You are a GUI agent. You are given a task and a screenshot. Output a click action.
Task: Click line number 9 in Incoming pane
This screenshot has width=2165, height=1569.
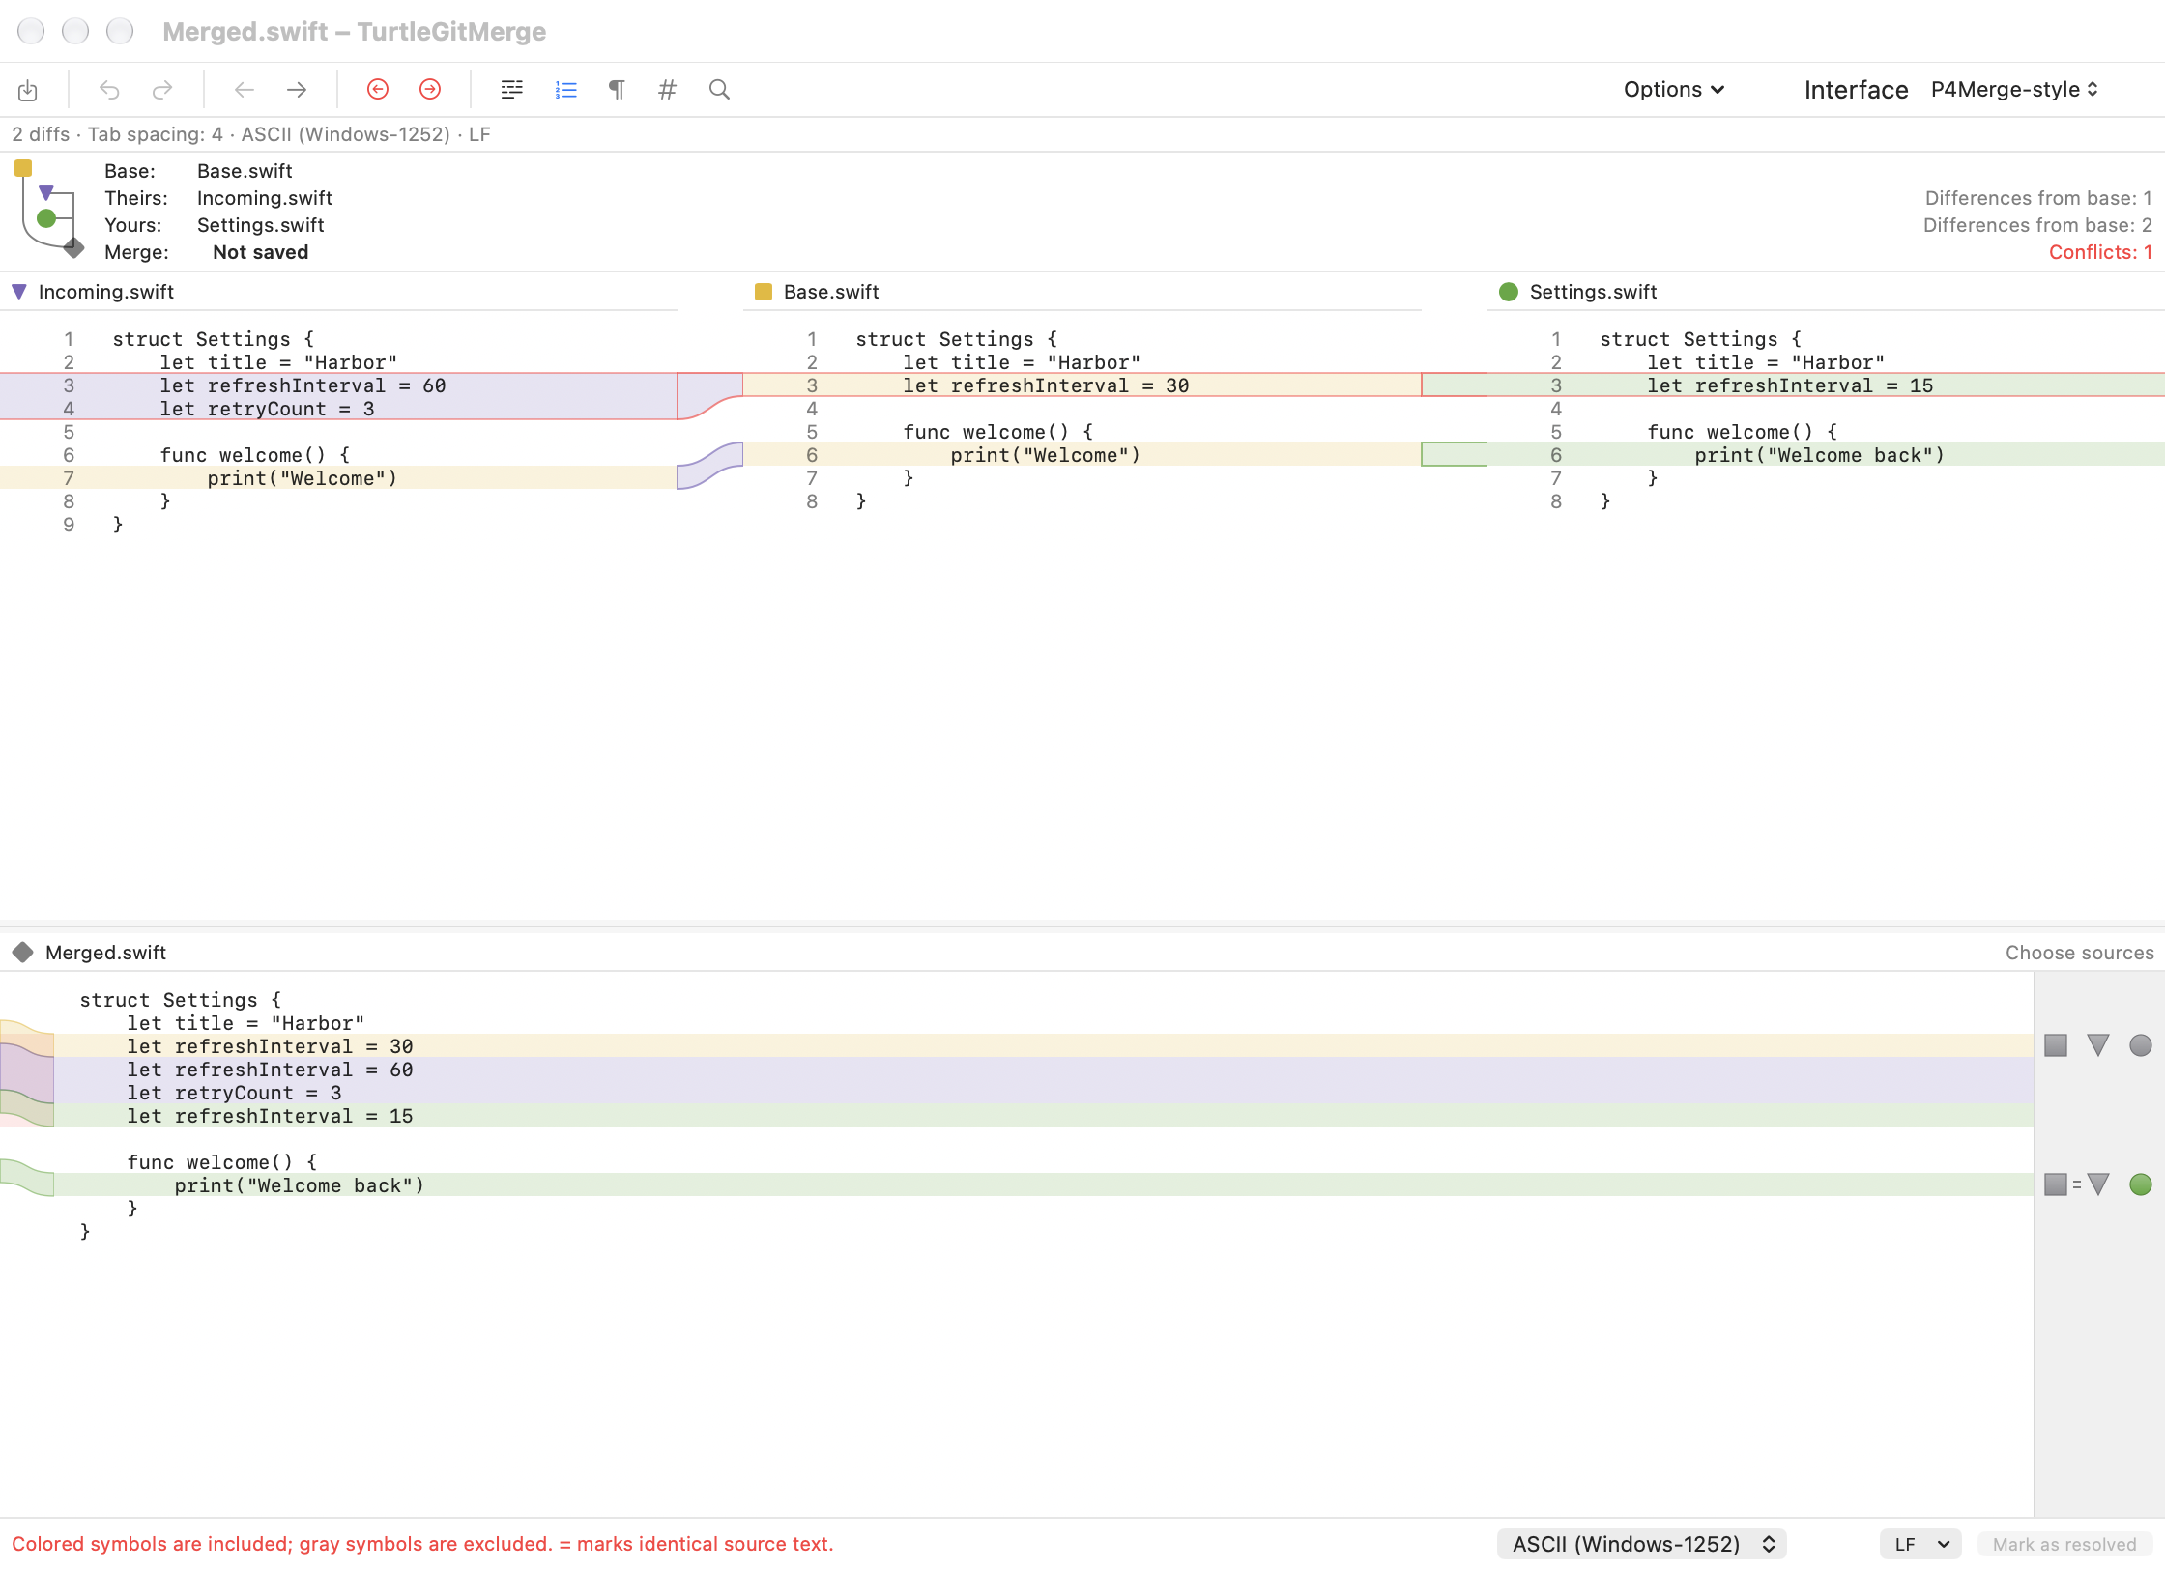[x=69, y=525]
